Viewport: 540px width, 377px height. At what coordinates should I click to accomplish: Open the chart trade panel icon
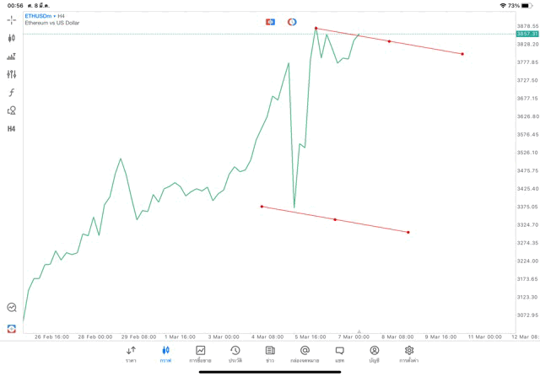(x=12, y=57)
